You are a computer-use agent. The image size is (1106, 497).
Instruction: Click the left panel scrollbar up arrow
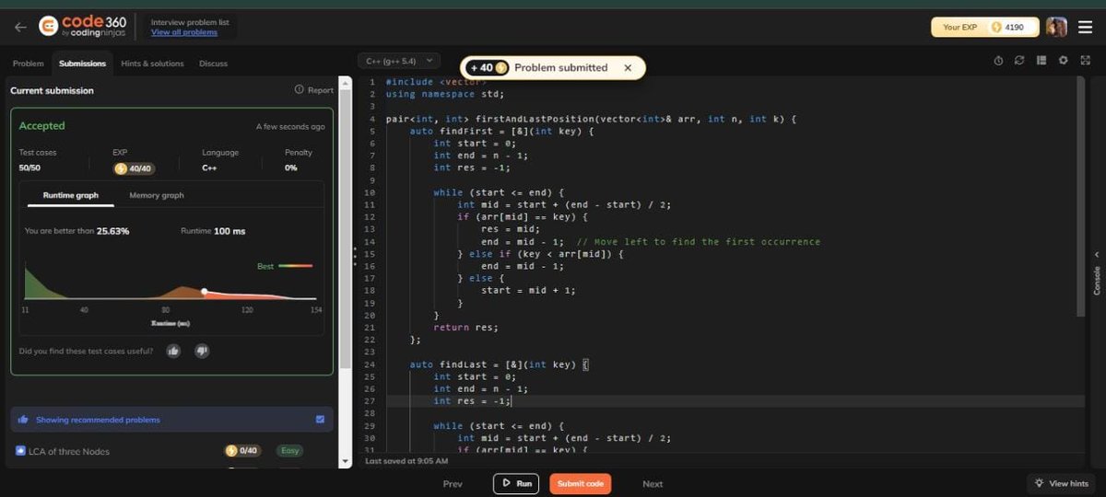[x=346, y=83]
